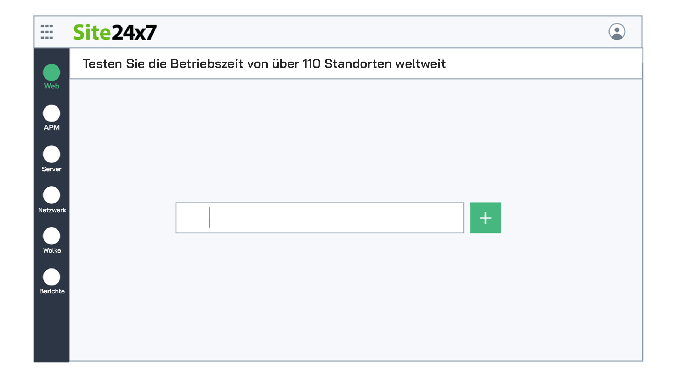Switch to APM via its text label

pos(52,127)
